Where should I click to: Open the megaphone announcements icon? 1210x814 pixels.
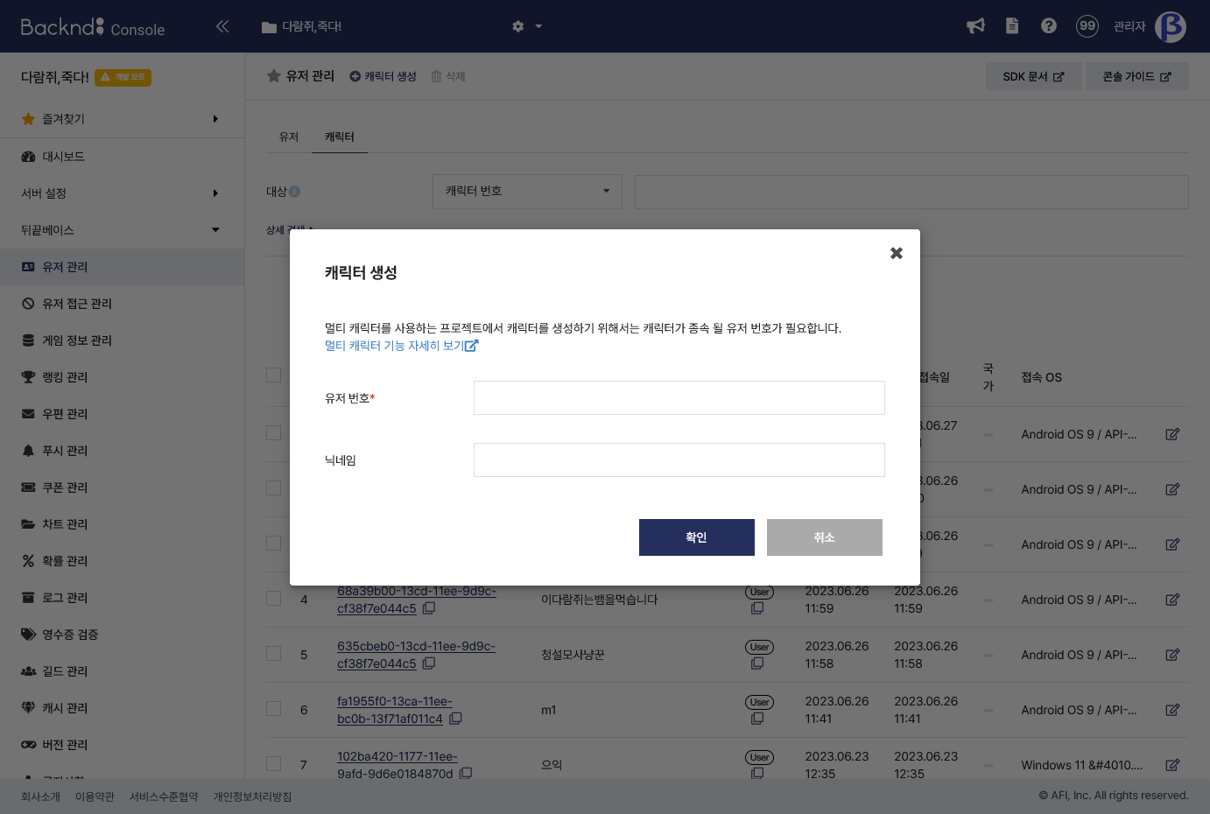(x=975, y=26)
